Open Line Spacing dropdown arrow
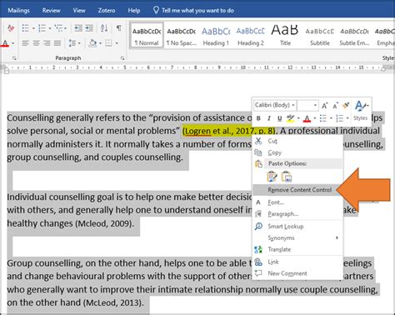The height and width of the screenshot is (315, 395). [x=79, y=43]
